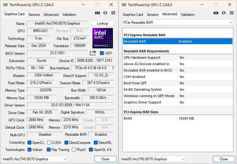Viewport: 237px width, 164px height.
Task: Toggle the DirectCompute checkbox
Action: click(66, 143)
